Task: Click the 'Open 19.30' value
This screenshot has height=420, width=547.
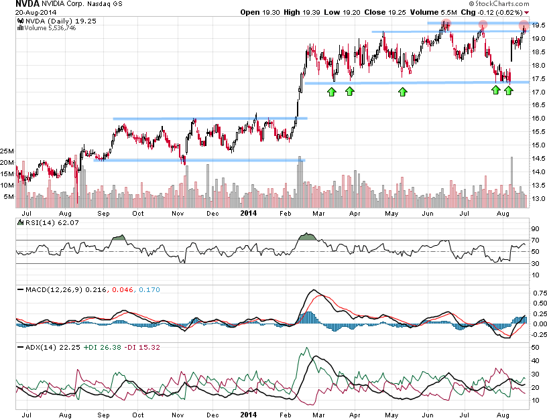Action: (260, 12)
